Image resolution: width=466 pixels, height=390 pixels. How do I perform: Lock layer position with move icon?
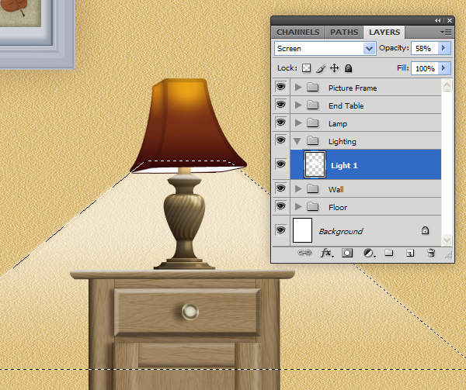335,68
